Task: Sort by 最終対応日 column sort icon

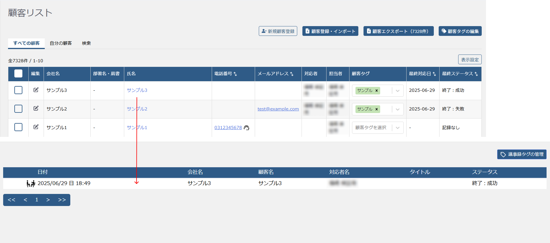Action: 434,74
